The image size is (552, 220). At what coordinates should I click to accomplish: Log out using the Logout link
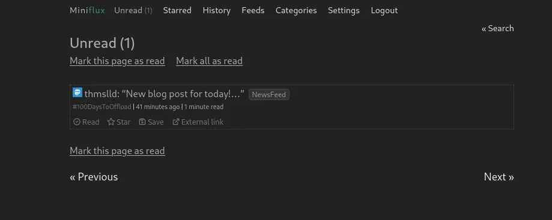point(384,11)
